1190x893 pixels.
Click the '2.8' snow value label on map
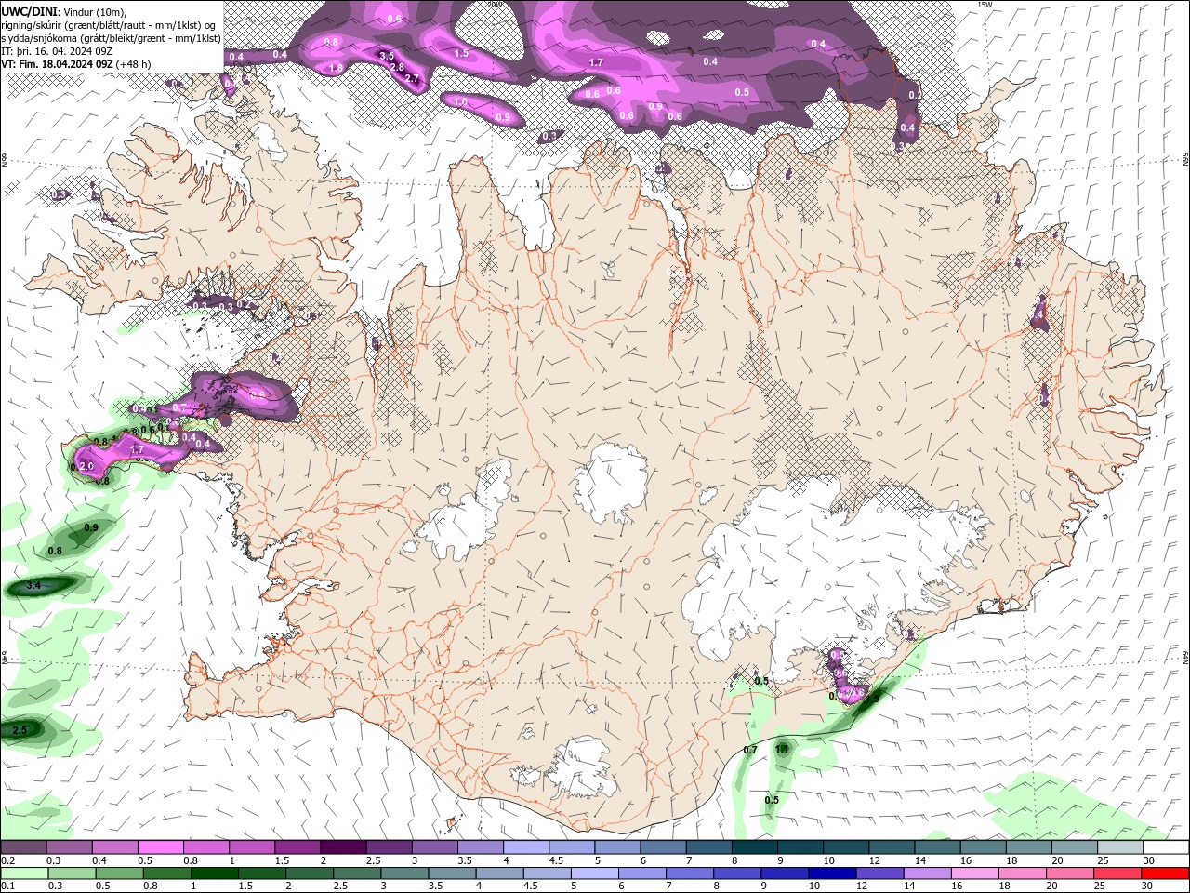point(397,67)
